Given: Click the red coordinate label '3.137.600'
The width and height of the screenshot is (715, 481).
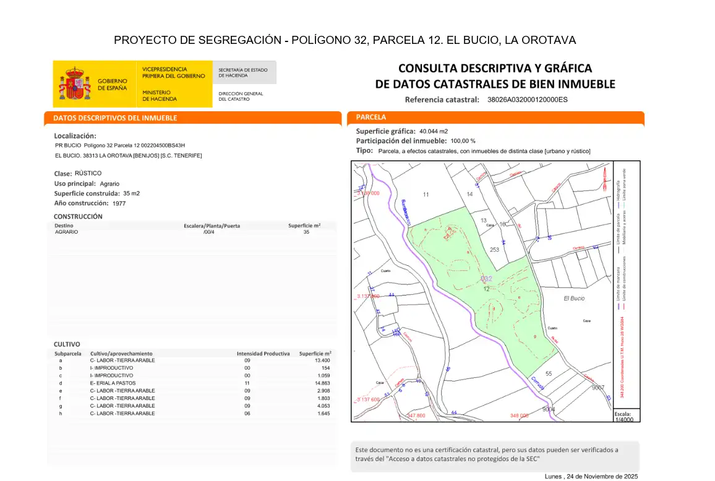Looking at the screenshot, I should (368, 400).
